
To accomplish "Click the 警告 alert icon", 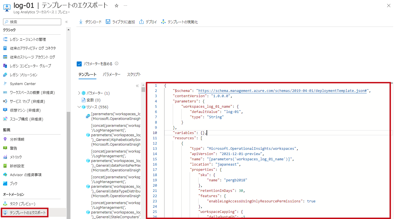I will (x=5, y=148).
